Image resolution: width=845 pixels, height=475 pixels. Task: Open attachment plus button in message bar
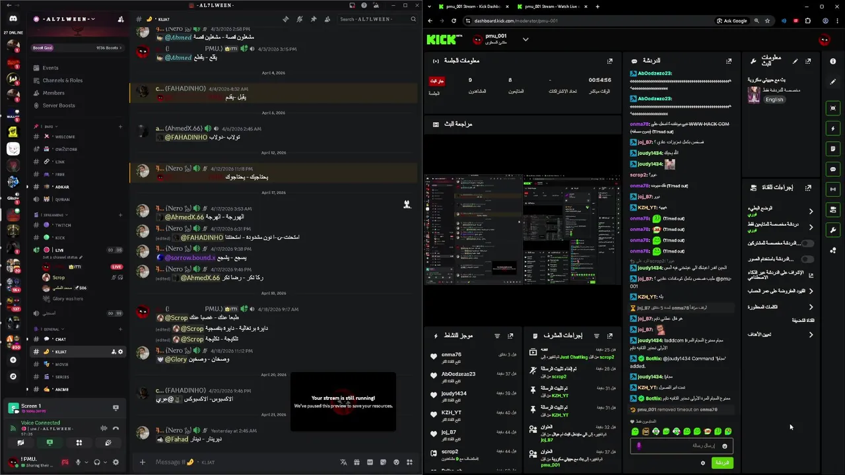click(x=142, y=462)
